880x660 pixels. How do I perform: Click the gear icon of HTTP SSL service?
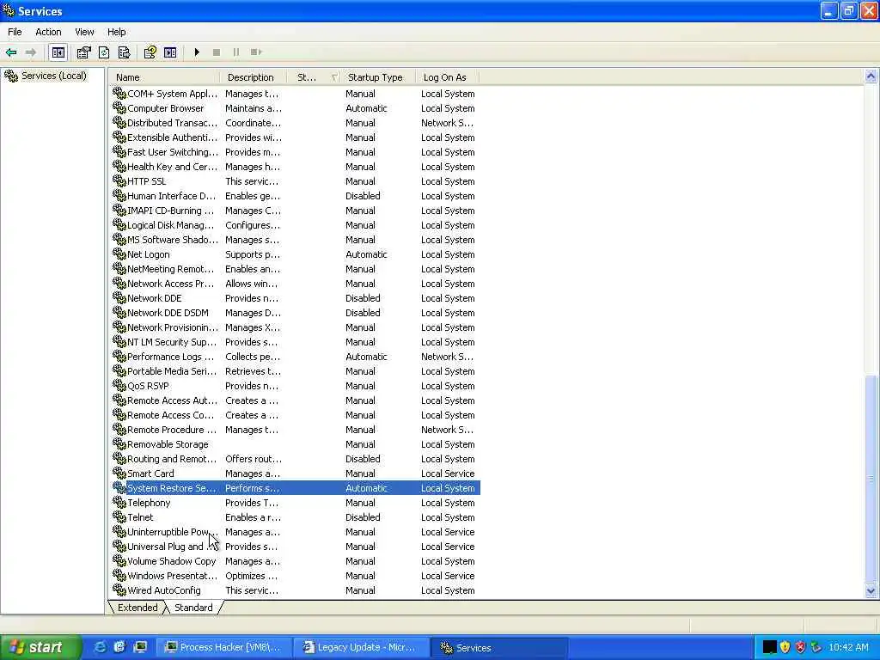pyautogui.click(x=119, y=180)
